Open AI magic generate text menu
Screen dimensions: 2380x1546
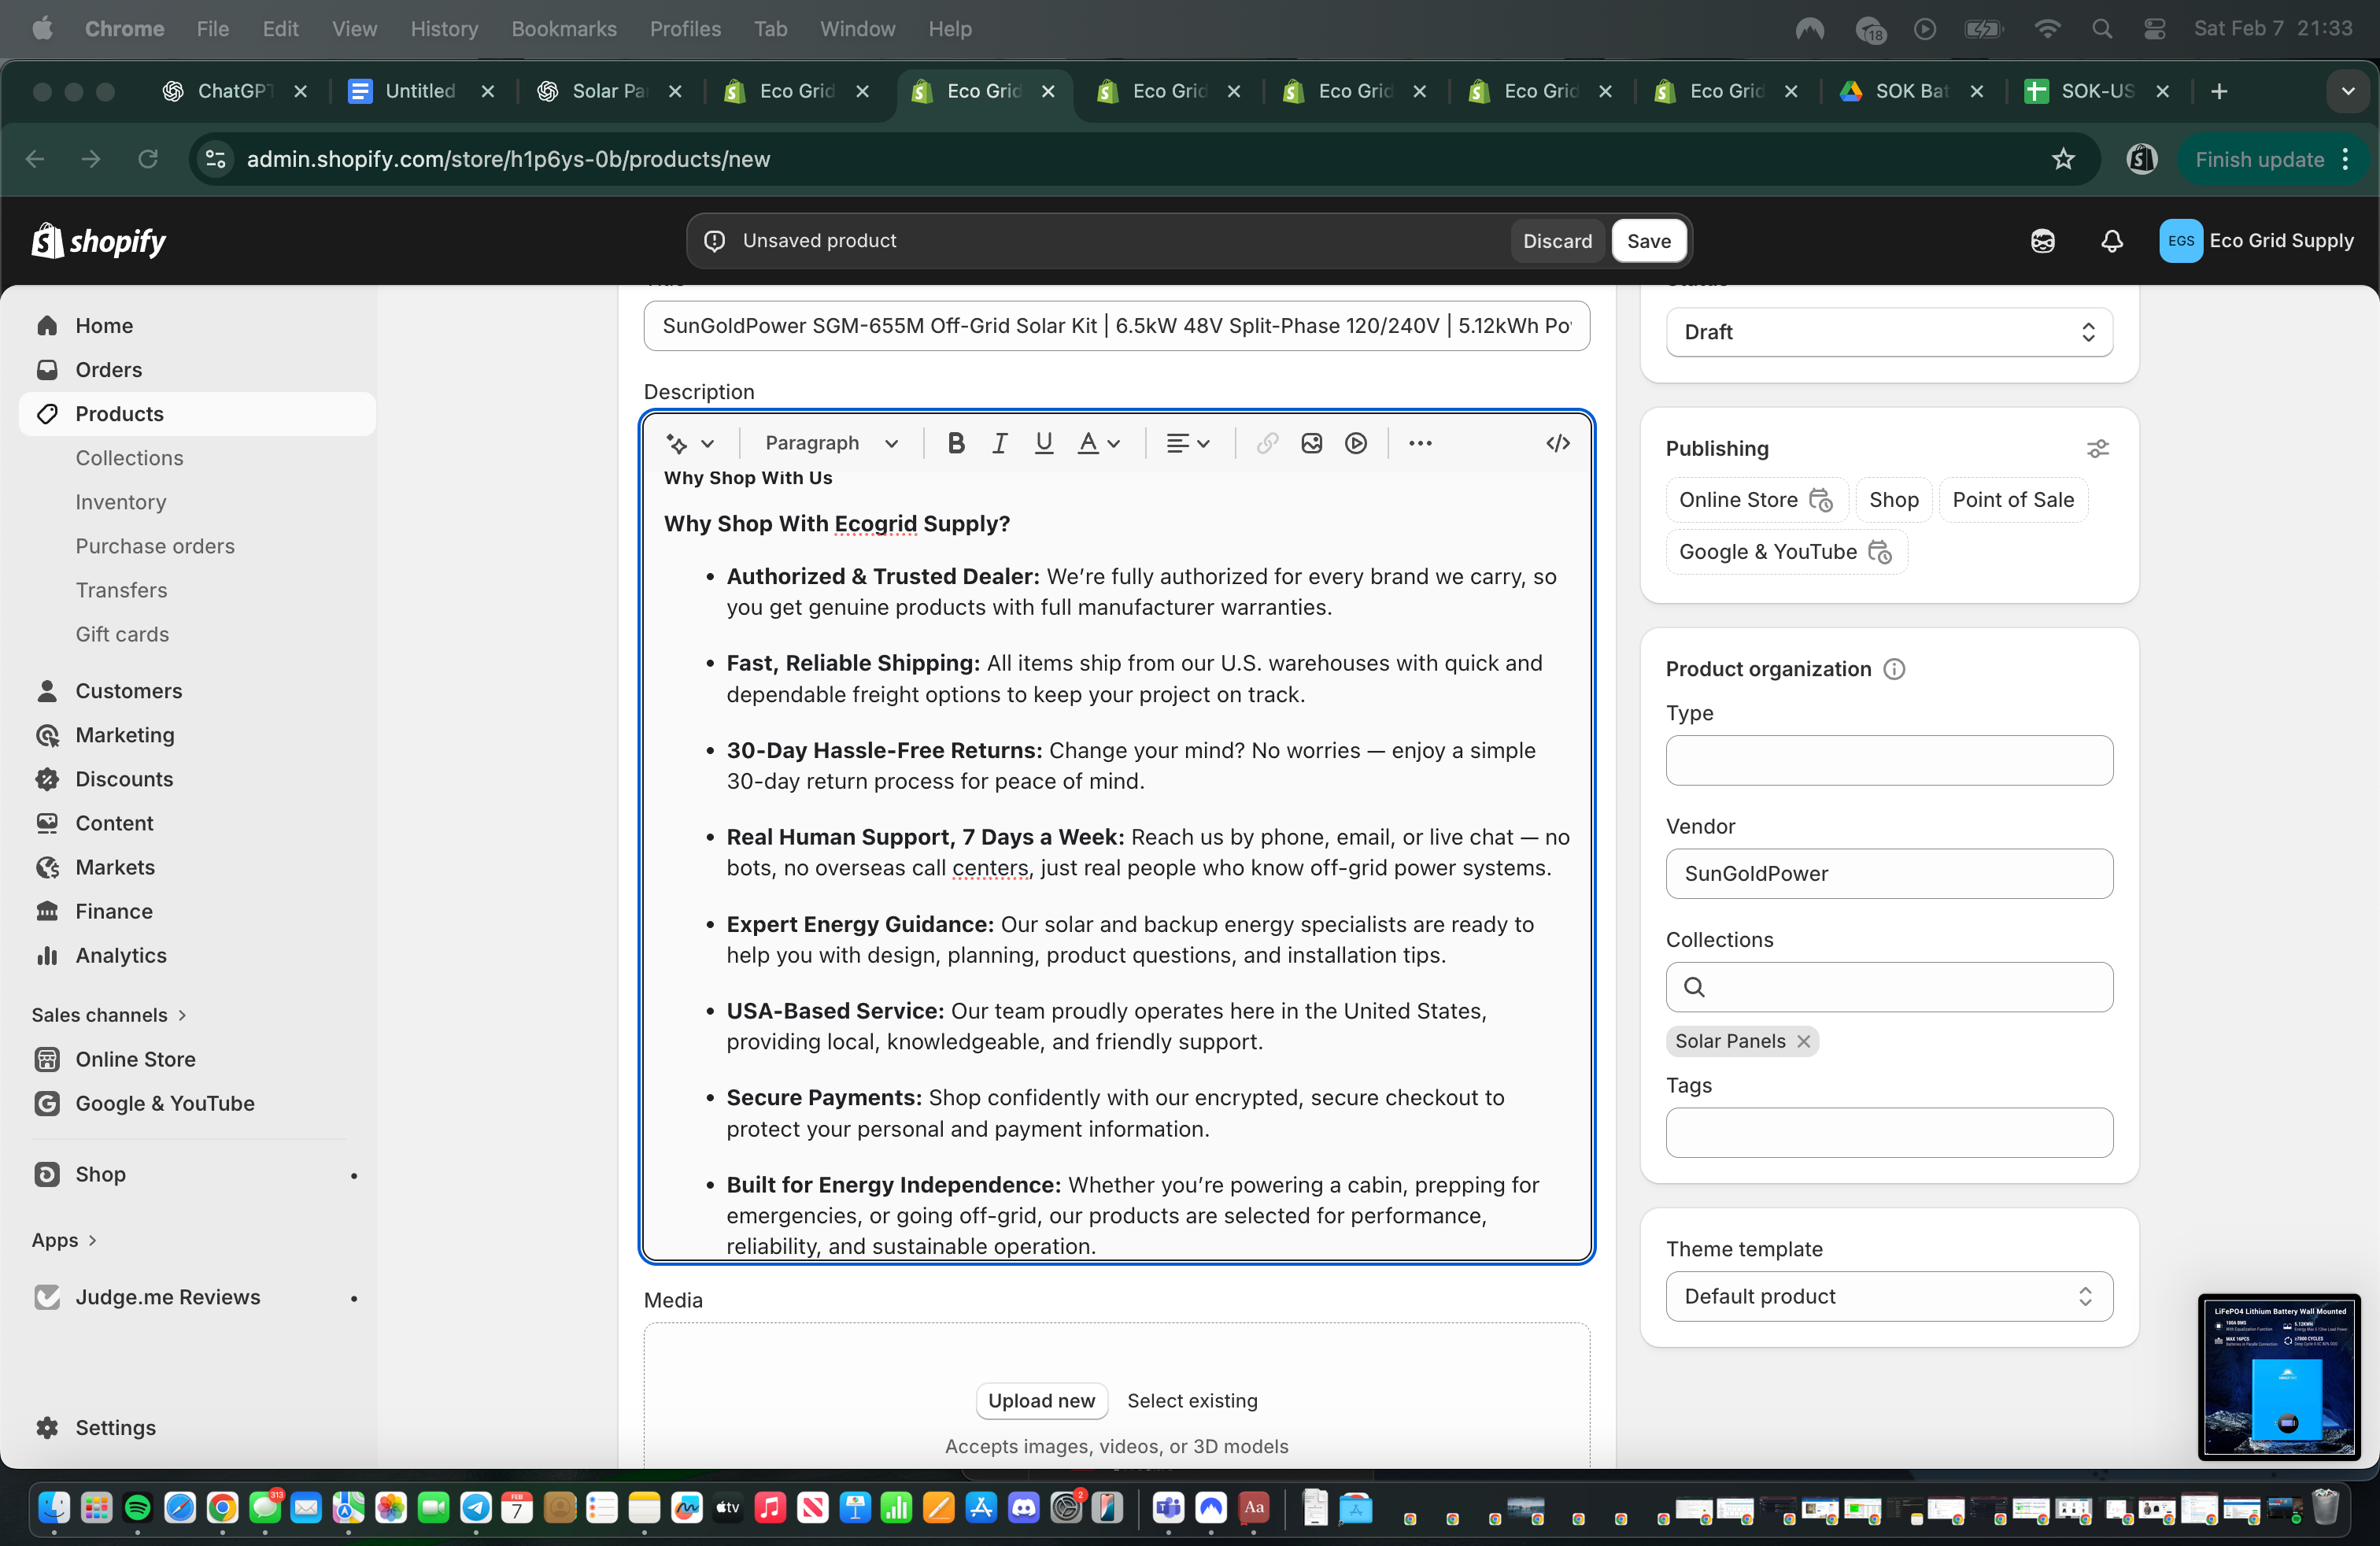coord(690,443)
